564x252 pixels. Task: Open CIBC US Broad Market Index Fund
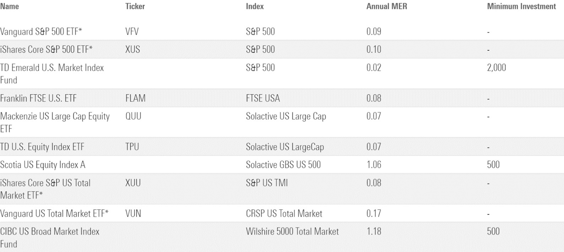click(50, 237)
